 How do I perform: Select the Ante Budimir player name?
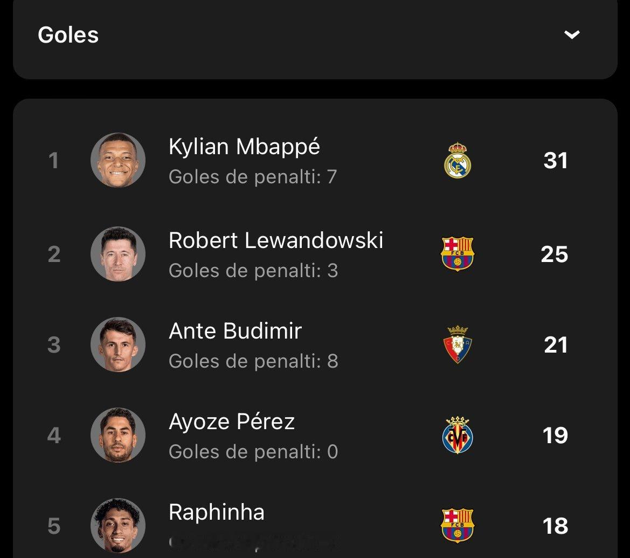[235, 331]
